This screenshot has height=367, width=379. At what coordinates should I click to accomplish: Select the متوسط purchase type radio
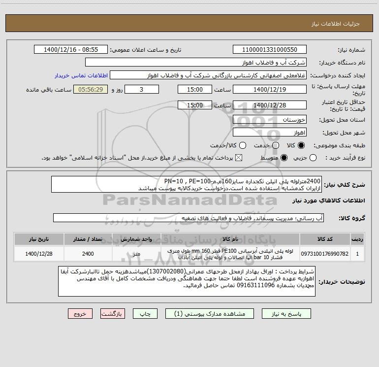click(284, 158)
